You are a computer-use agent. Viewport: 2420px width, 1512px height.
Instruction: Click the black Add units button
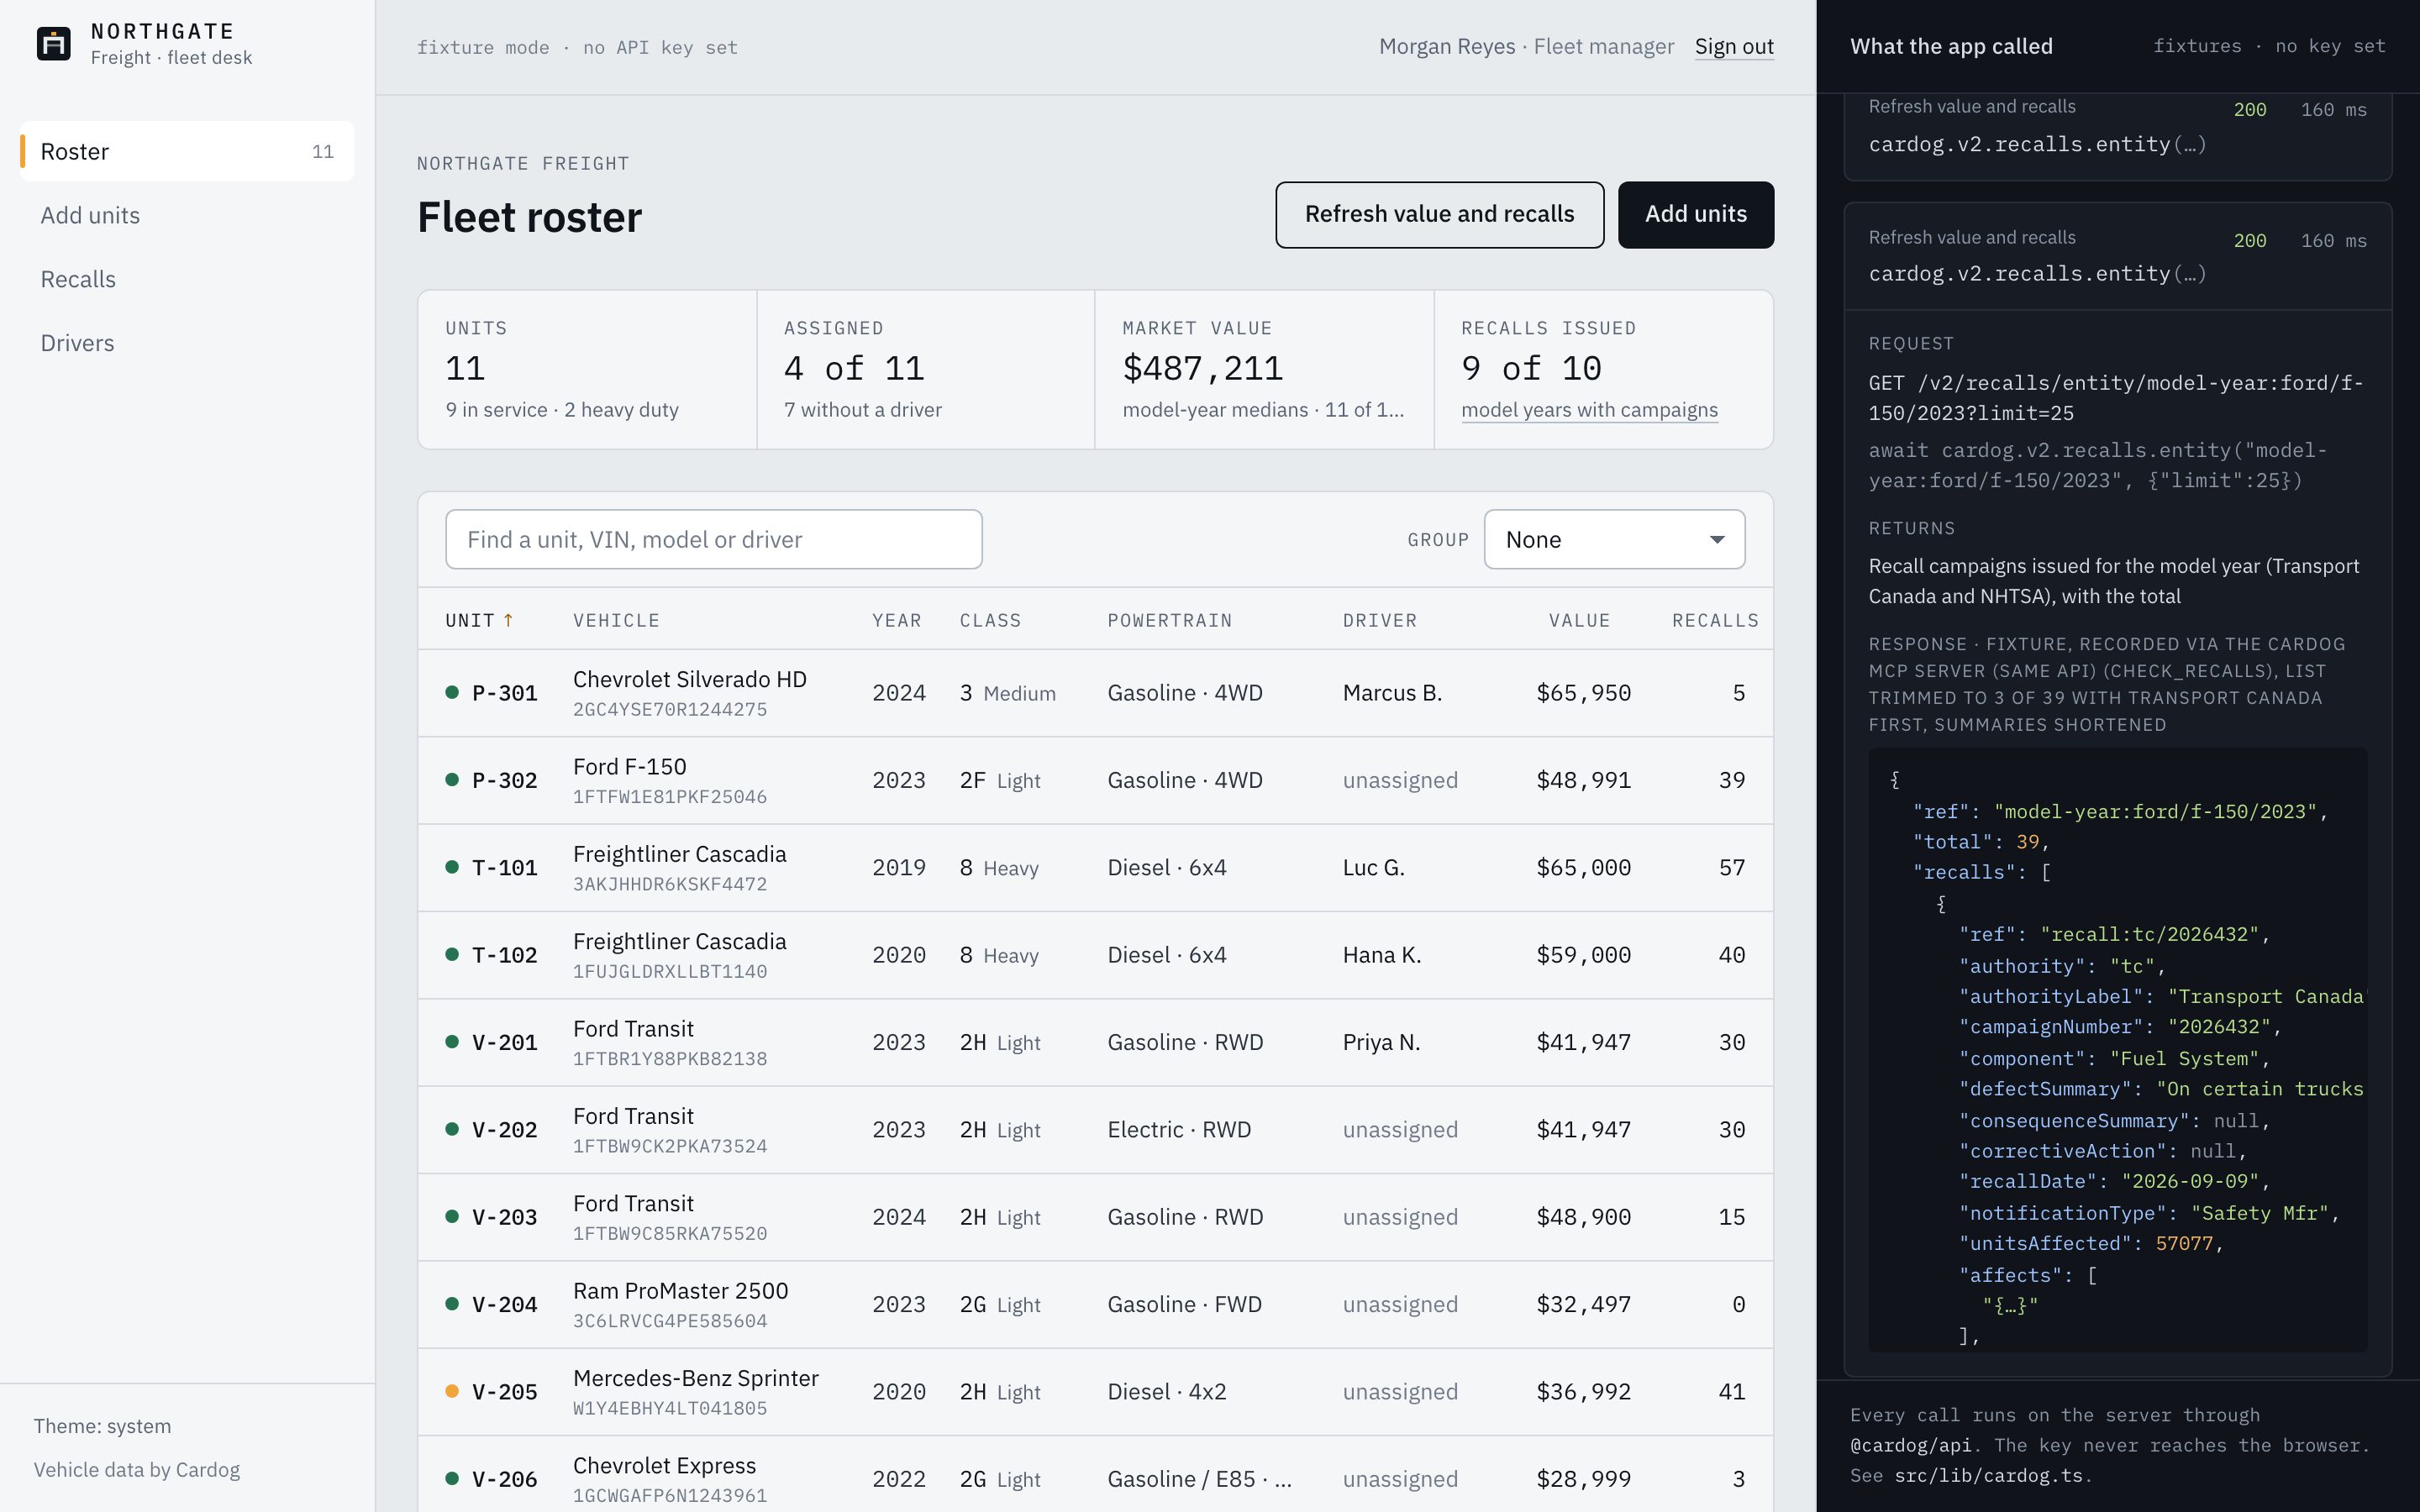[x=1696, y=214]
